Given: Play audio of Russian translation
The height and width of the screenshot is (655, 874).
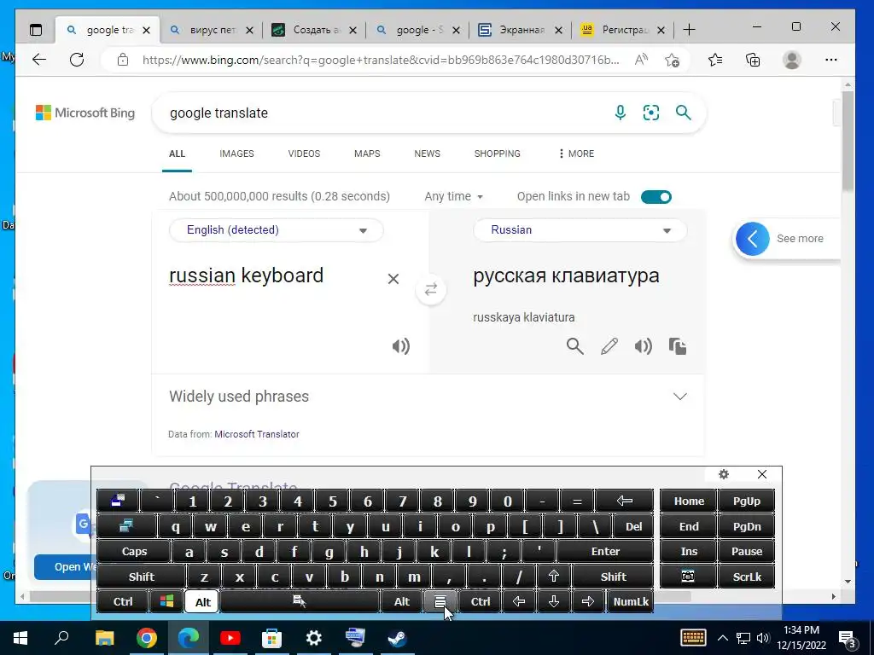Looking at the screenshot, I should (x=644, y=346).
